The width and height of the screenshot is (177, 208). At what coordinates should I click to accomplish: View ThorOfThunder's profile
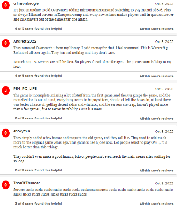27,183
